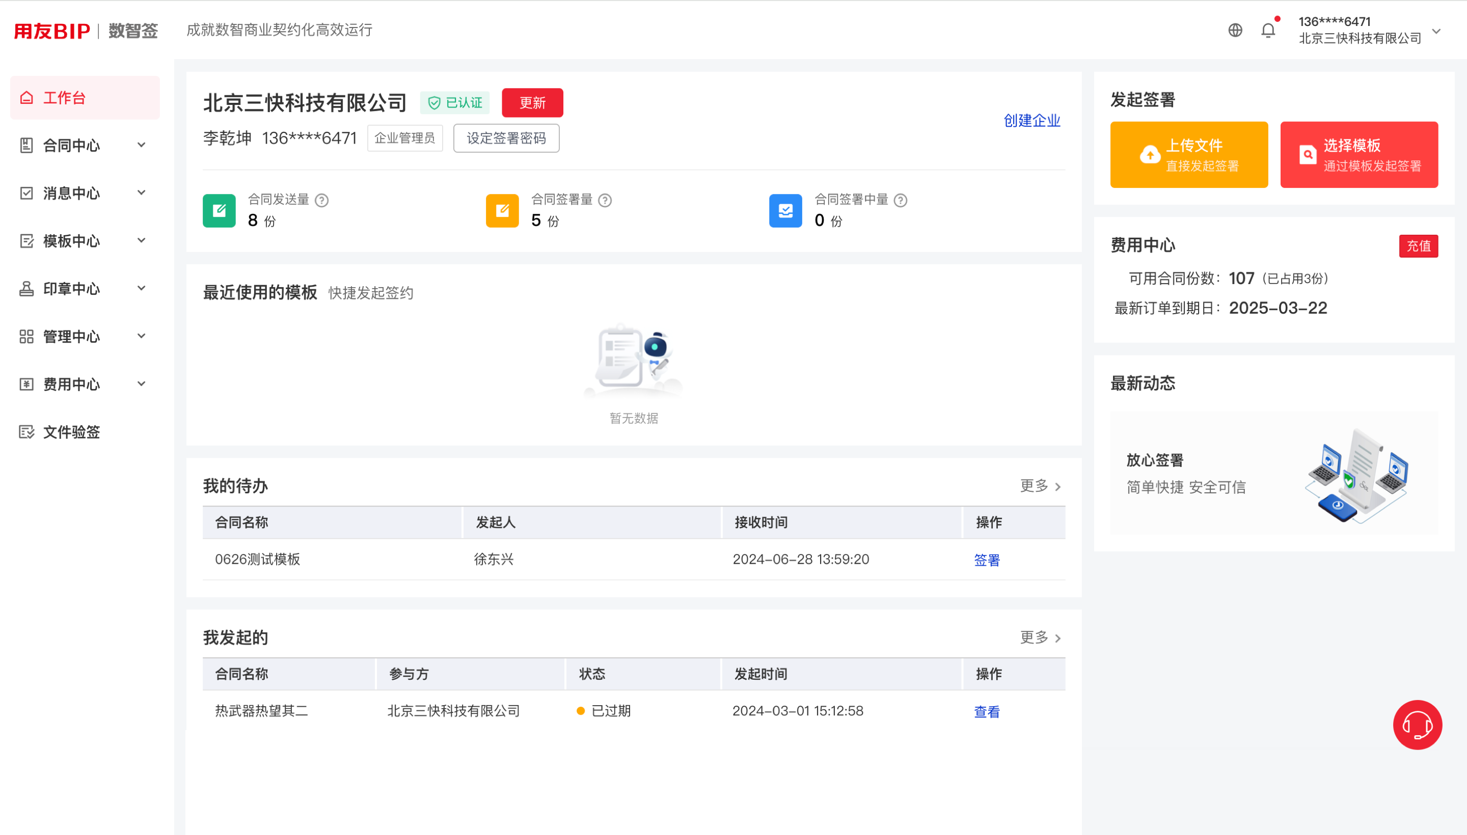Click the 徐东兴 initiator cell
Screen dimensions: 1467x835
[x=494, y=559]
